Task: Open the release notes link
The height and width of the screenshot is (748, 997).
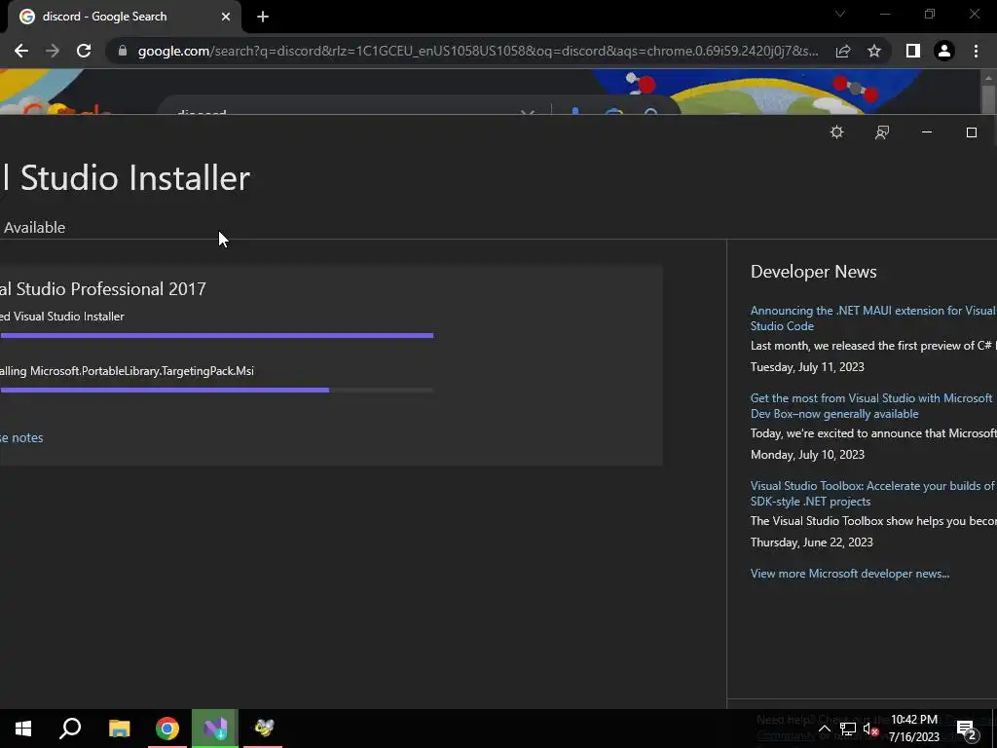Action: click(21, 437)
